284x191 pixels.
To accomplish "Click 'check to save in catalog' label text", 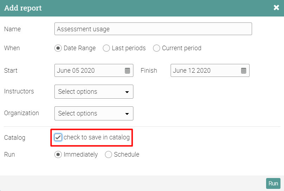I will click(x=97, y=137).
